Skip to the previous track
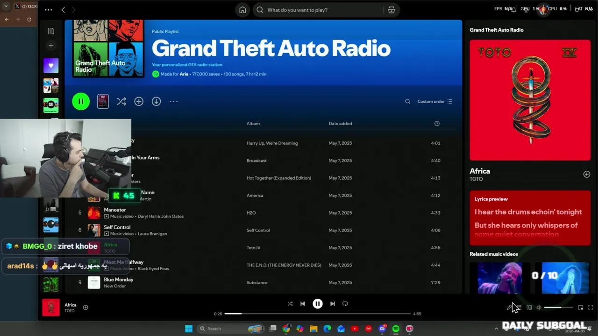The width and height of the screenshot is (598, 336). click(x=302, y=304)
